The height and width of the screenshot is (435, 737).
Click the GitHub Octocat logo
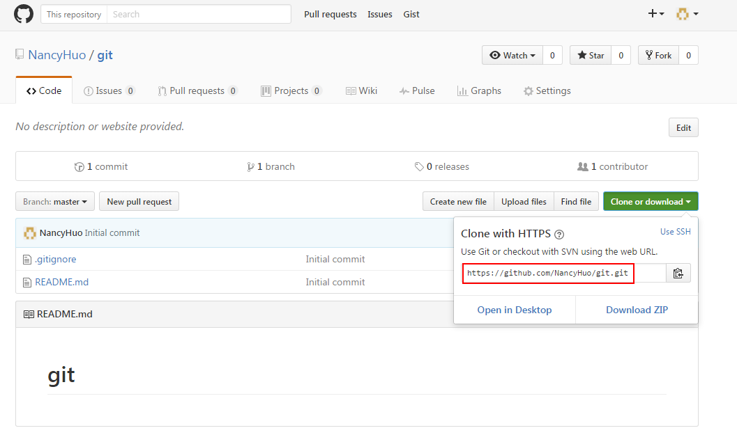[24, 14]
